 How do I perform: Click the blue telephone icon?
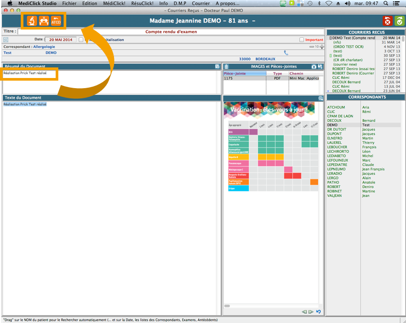[286, 53]
